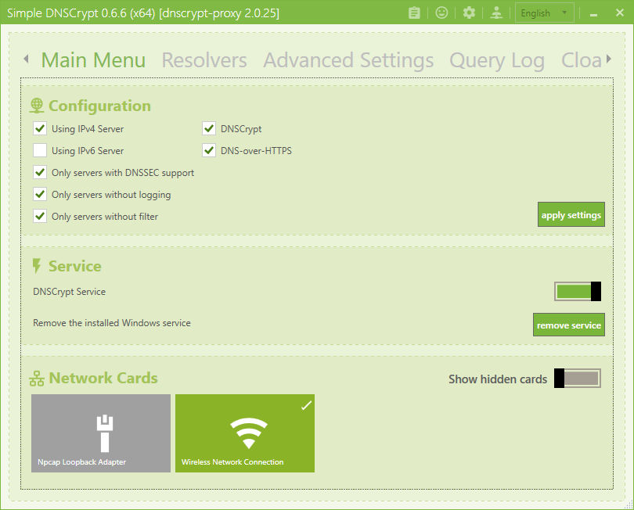Click the person icon in title bar

496,13
